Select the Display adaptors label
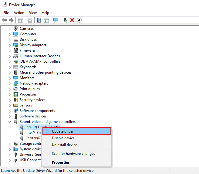This screenshot has height=174, width=199. 33,45
